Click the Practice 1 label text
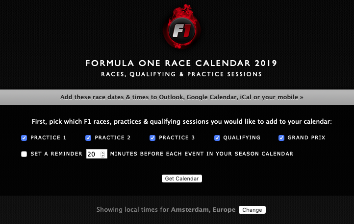 49,137
